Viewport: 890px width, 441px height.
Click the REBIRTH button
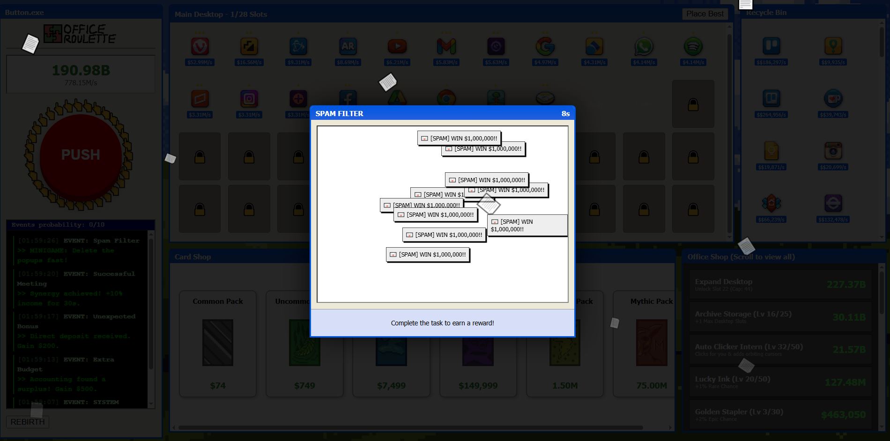point(28,422)
